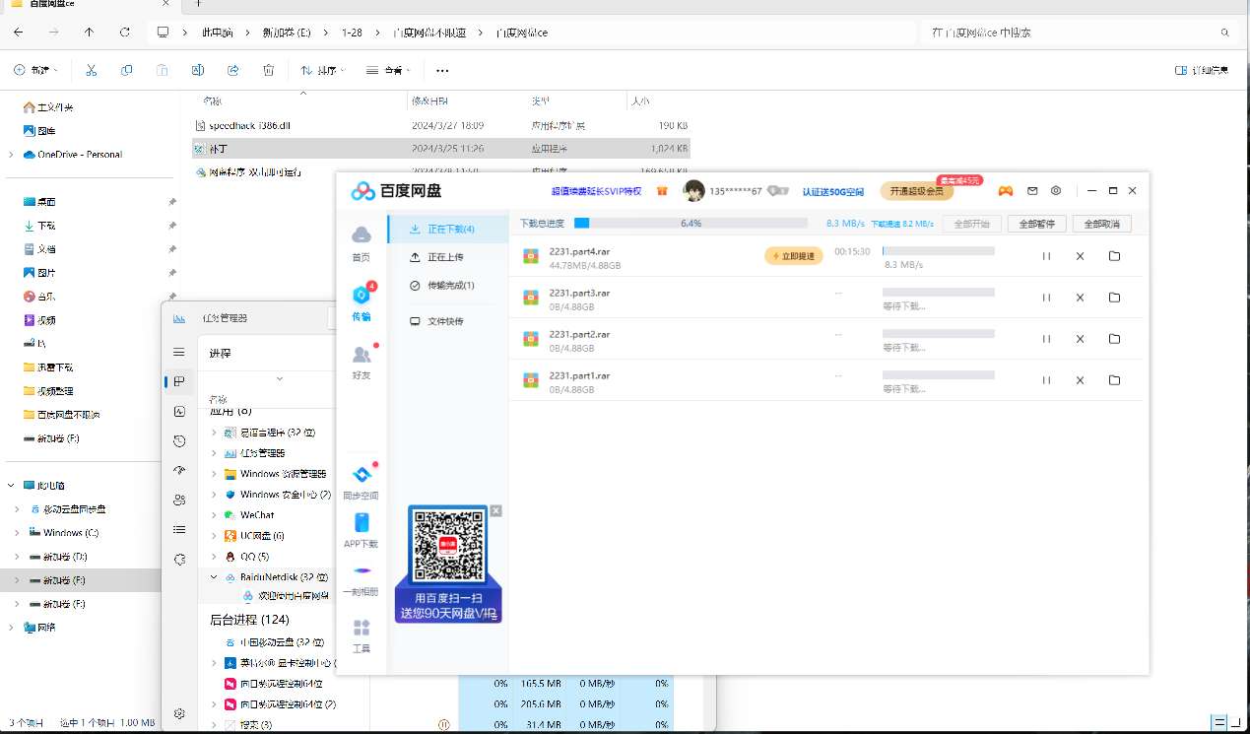Expand Windows (C:) in the navigation tree

(16, 533)
